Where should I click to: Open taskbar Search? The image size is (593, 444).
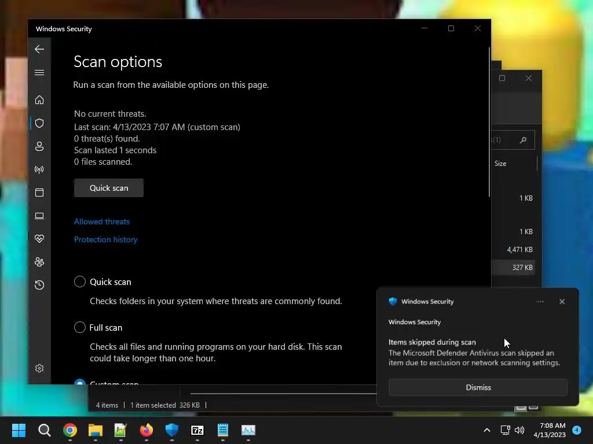pos(44,430)
